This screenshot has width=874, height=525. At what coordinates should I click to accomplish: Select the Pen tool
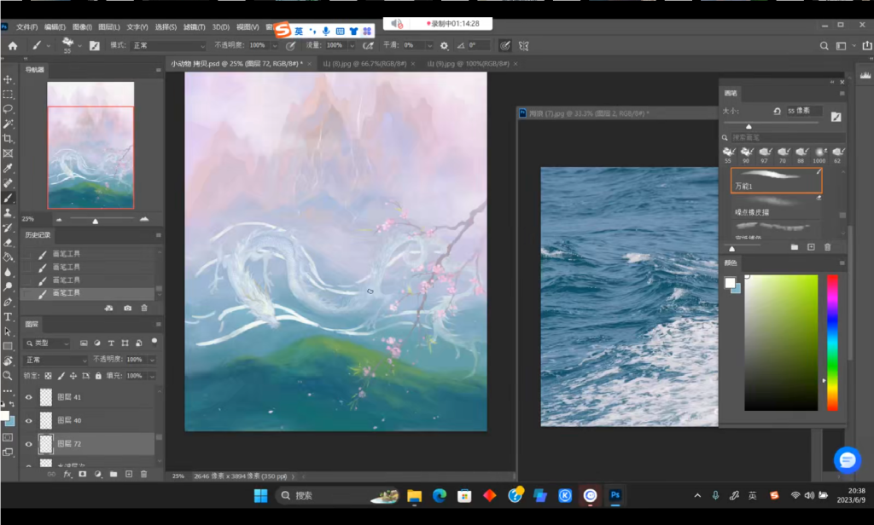click(x=8, y=302)
